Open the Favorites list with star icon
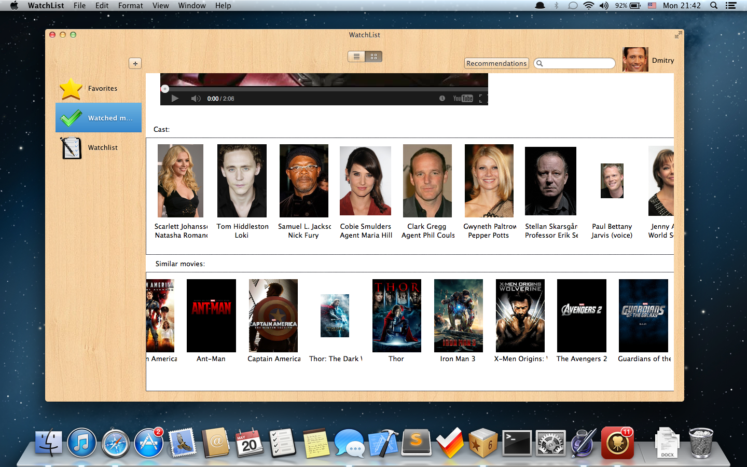Screen dimensions: 747x467 pos(99,89)
